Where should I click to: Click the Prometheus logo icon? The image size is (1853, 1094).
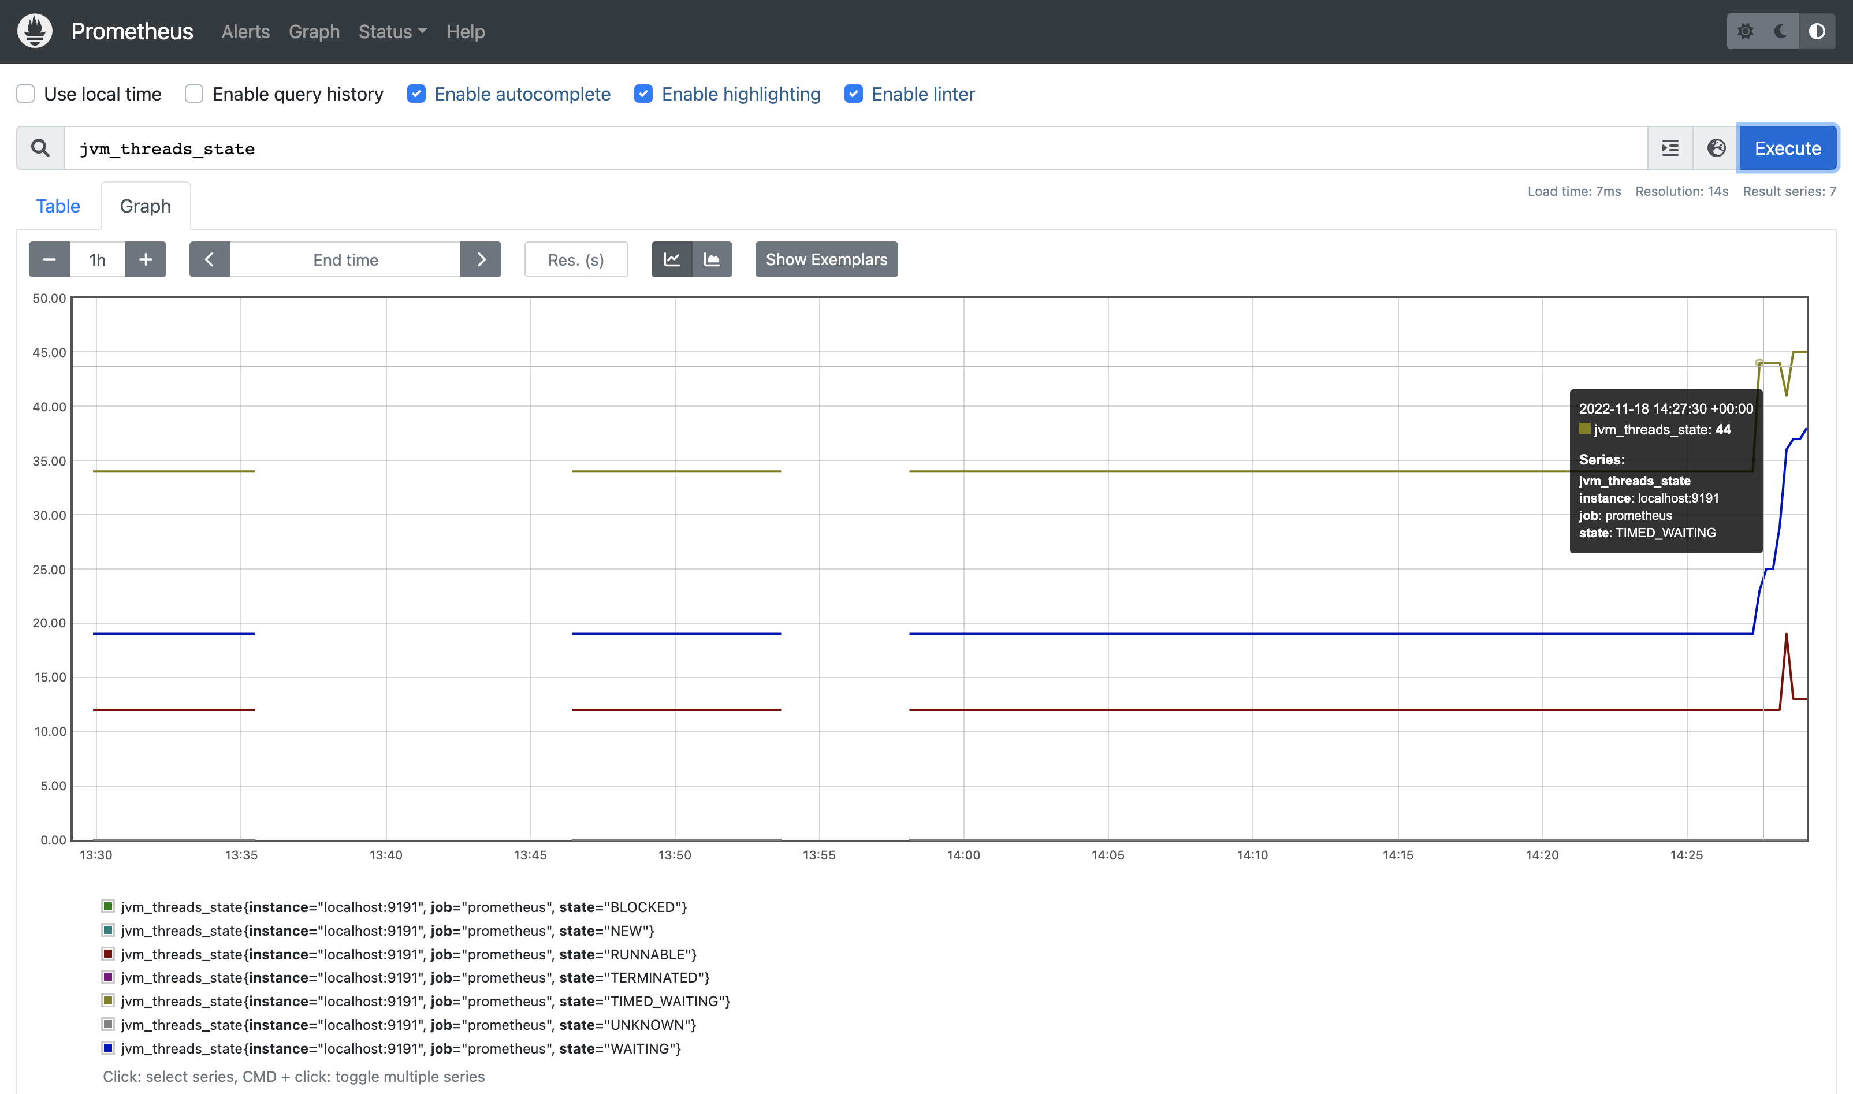pyautogui.click(x=34, y=31)
